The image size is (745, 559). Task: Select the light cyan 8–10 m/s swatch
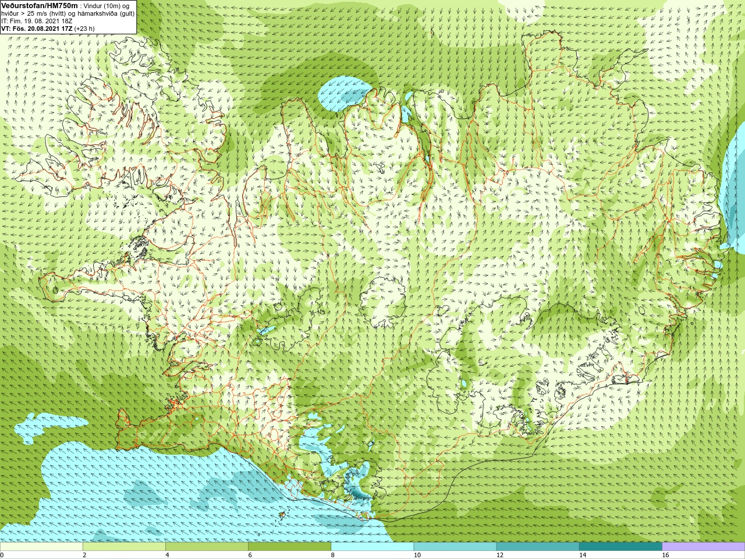(x=372, y=547)
